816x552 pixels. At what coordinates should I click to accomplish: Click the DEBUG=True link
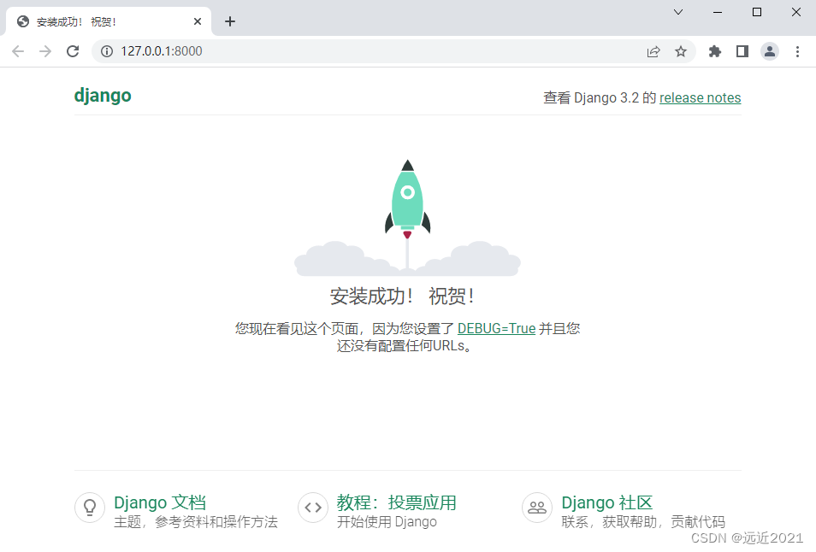pyautogui.click(x=496, y=327)
